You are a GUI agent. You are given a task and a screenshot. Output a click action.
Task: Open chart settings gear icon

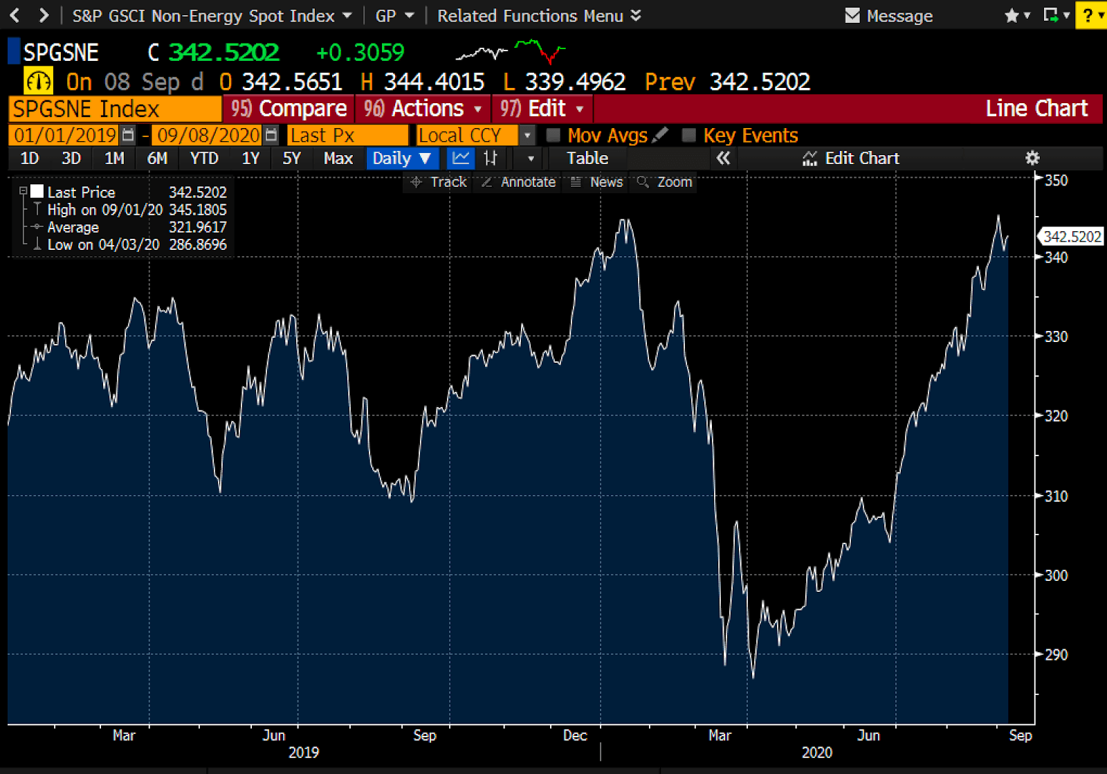pyautogui.click(x=1032, y=158)
